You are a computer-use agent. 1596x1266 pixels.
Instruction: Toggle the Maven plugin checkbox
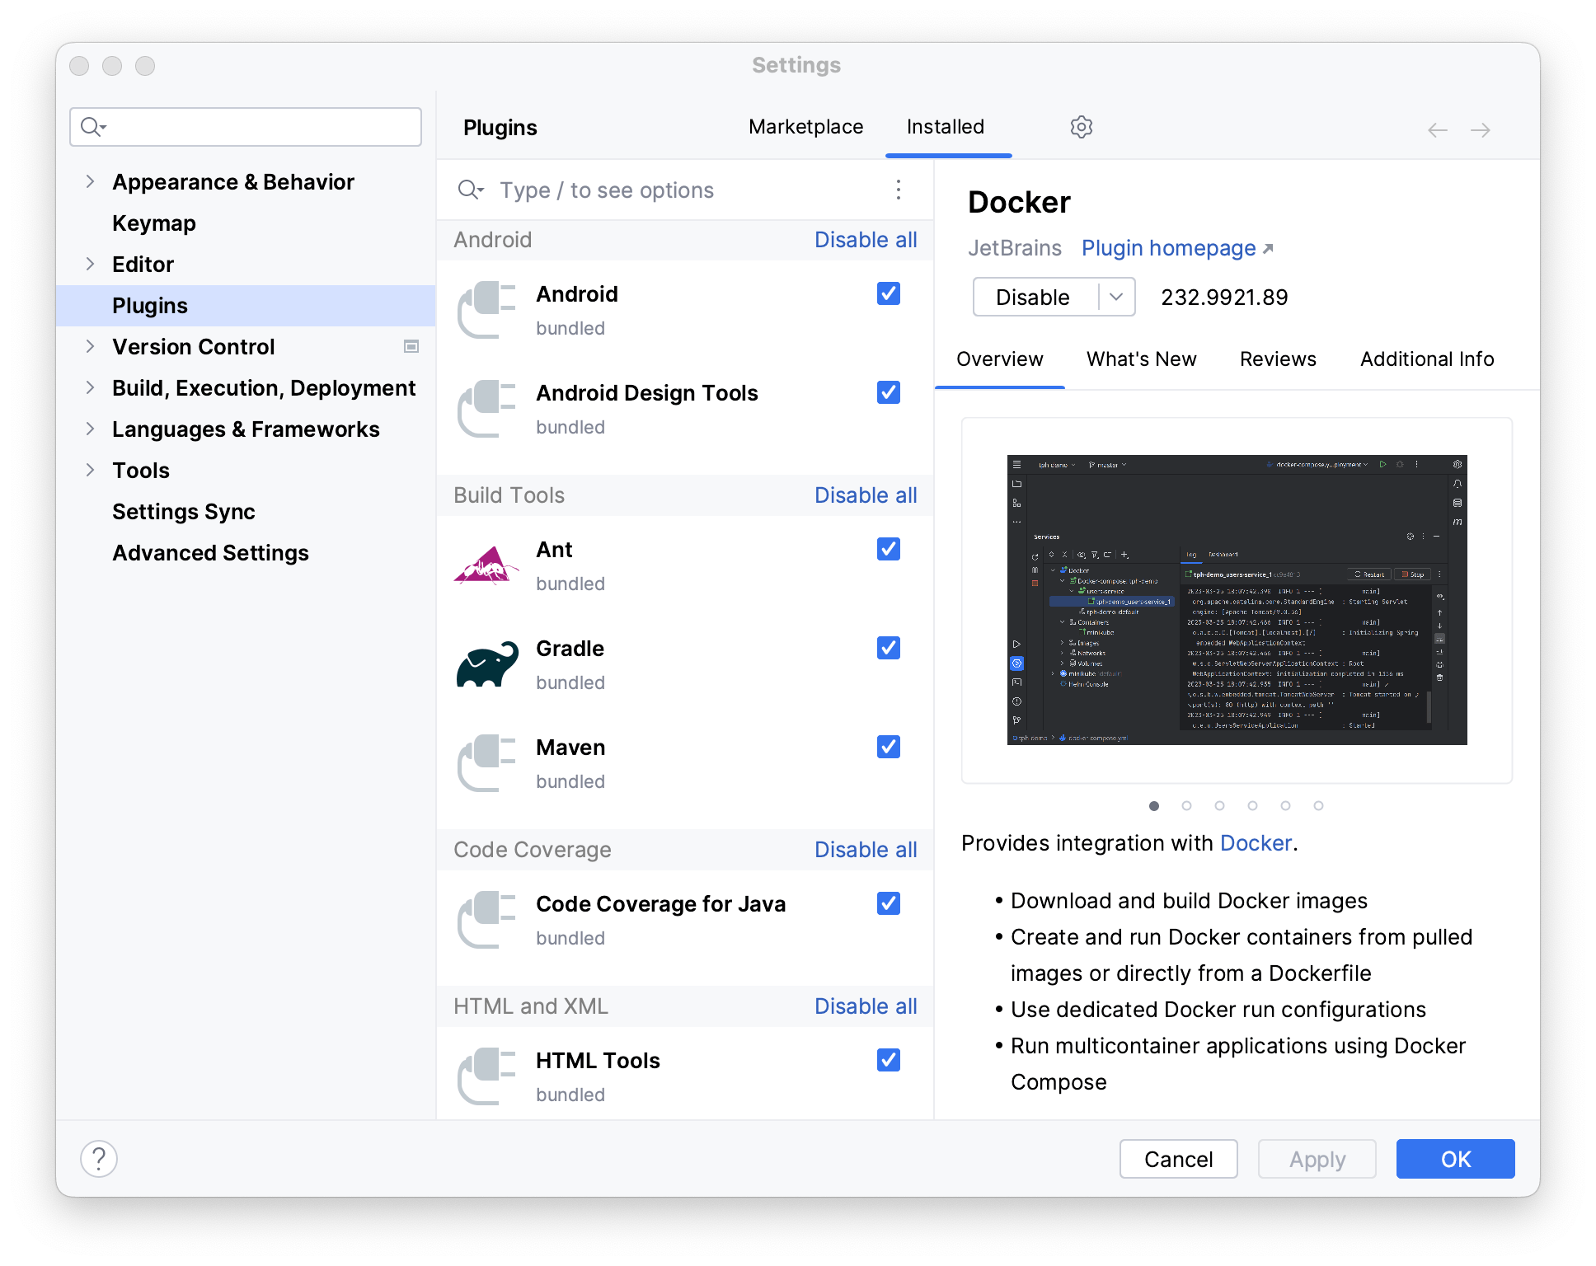(x=888, y=748)
